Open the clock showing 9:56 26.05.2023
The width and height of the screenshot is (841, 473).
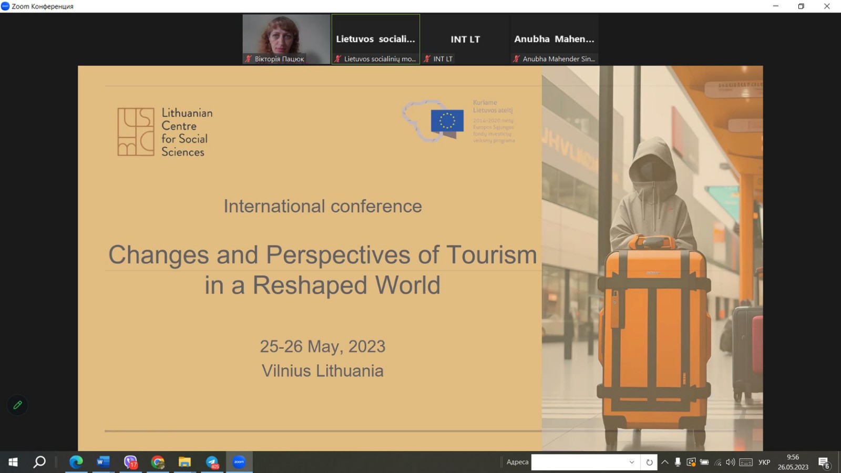click(793, 462)
